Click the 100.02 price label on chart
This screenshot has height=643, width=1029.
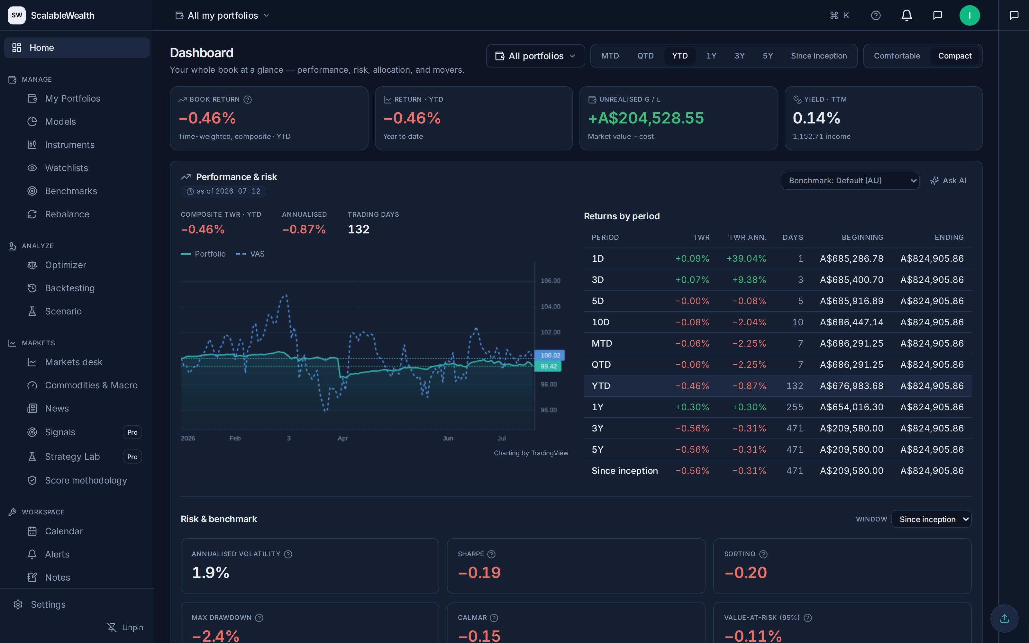pyautogui.click(x=549, y=355)
